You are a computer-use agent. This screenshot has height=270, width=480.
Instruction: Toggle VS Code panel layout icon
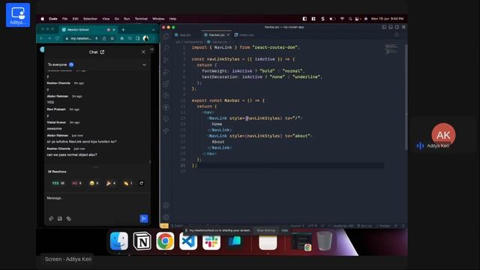point(391,27)
